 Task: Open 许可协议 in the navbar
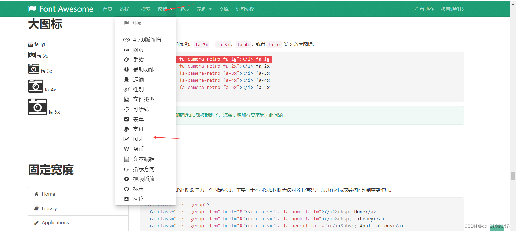(245, 9)
